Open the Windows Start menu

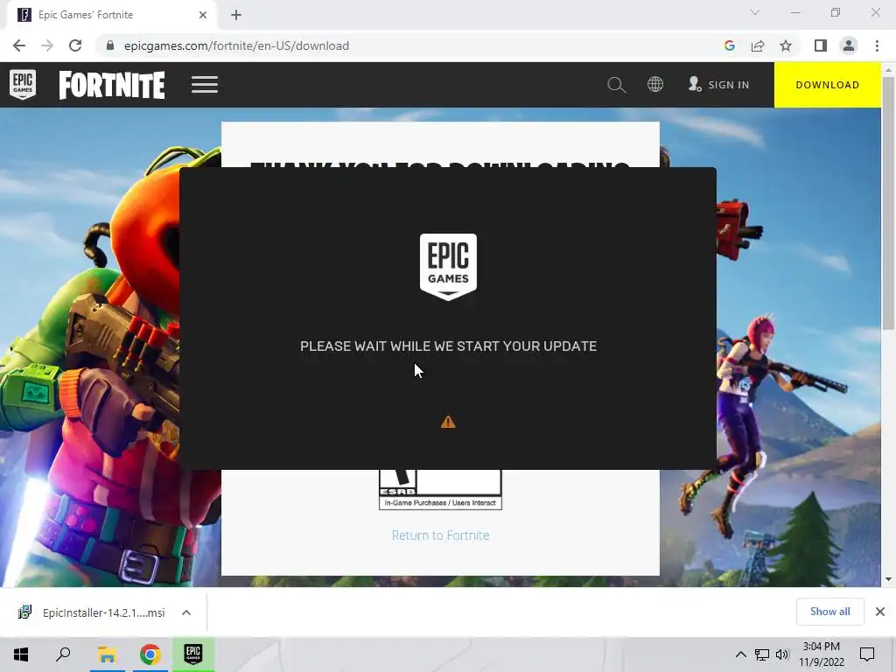(x=21, y=654)
